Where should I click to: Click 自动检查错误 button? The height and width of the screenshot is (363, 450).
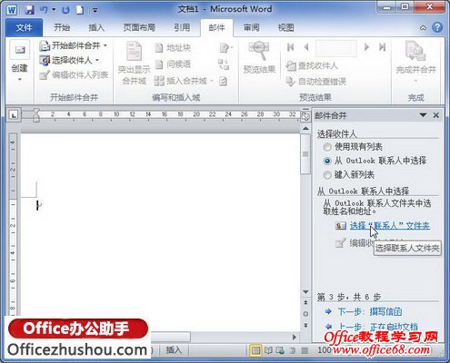point(315,81)
